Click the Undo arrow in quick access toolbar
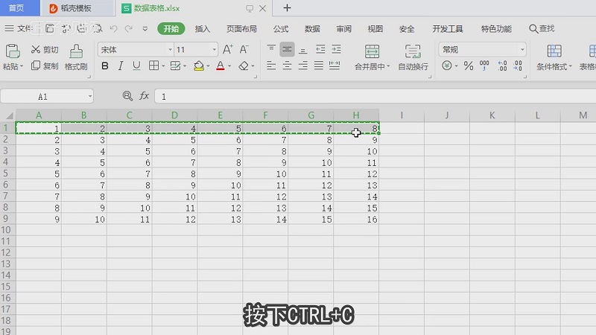The image size is (596, 335). 114,29
